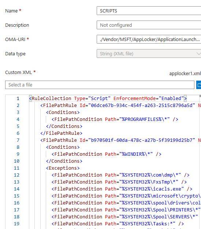Click line number 10 in the gutter
Image resolution: width=201 pixels, height=229 pixels.
pos(16,161)
